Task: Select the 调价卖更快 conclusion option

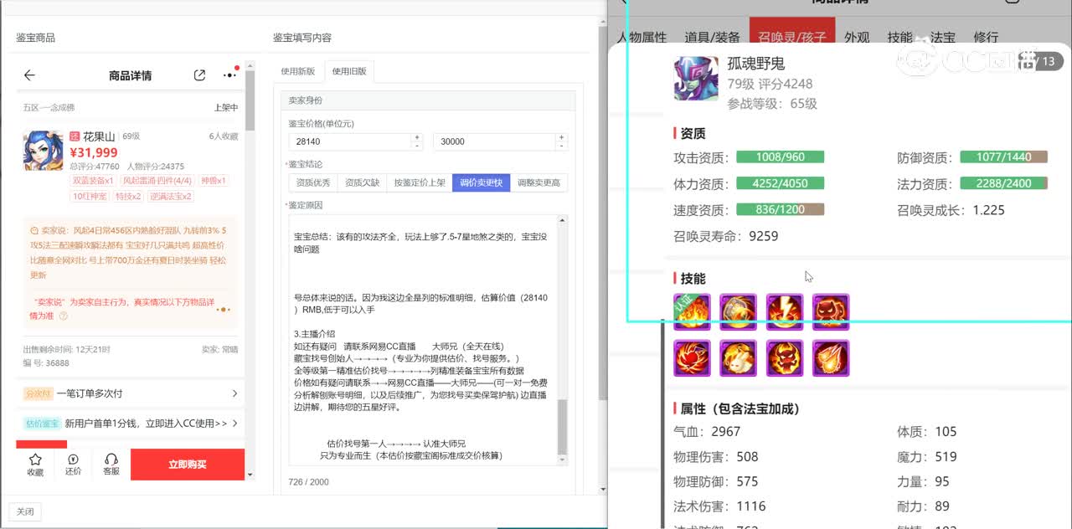Action: pos(481,183)
